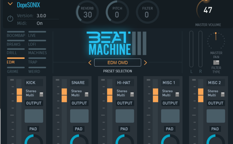The image size is (233, 144).
Task: Click the MISC 1 channel label
Action: pyautogui.click(x=170, y=83)
